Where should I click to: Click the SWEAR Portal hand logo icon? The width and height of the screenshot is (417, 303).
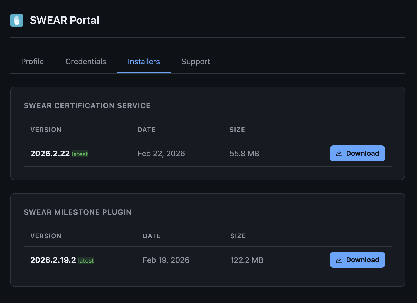[17, 20]
